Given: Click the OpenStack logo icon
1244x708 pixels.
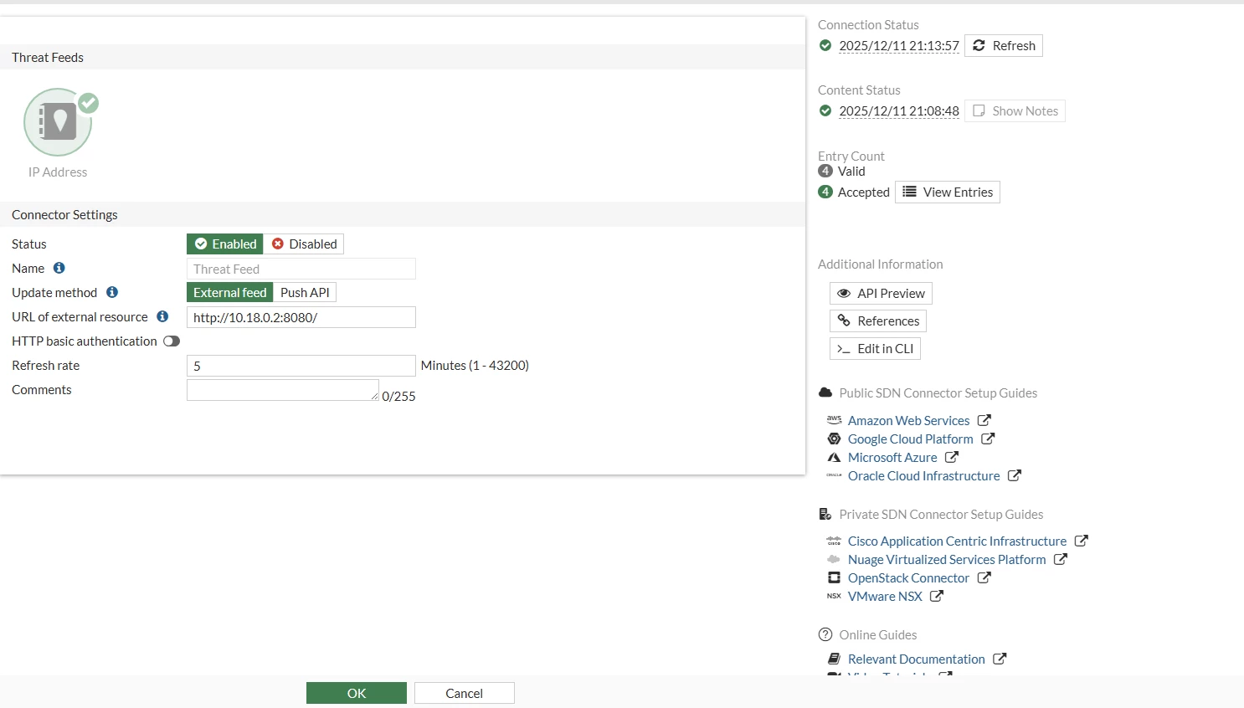Looking at the screenshot, I should (x=834, y=577).
